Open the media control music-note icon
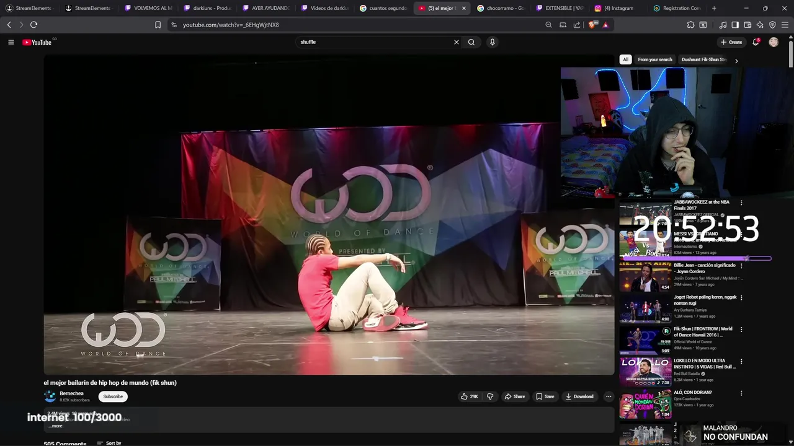The width and height of the screenshot is (794, 446). click(x=723, y=25)
